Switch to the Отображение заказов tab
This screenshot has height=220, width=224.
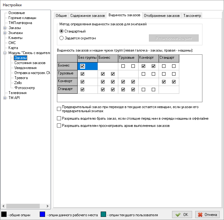pos(162,16)
